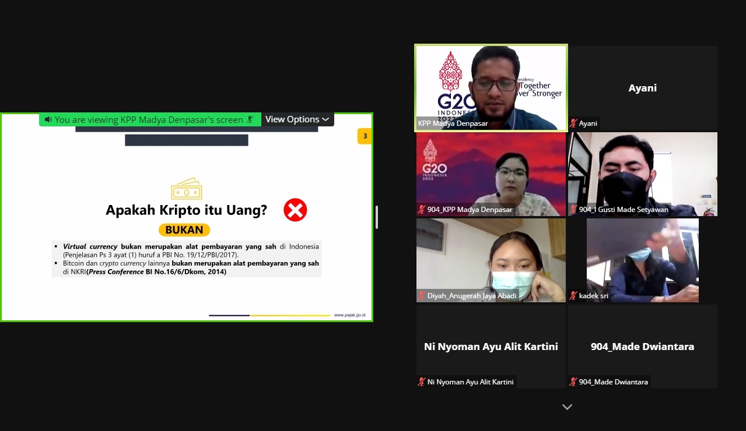Click the divider handle between share and gallery

click(x=377, y=217)
